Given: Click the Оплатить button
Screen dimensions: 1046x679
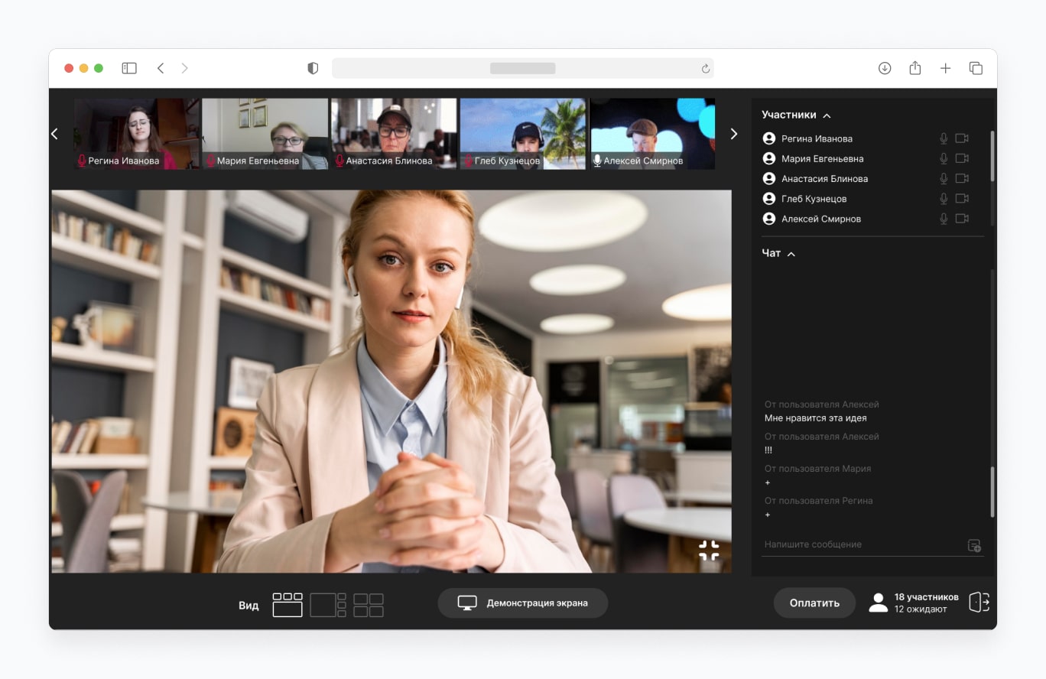Looking at the screenshot, I should coord(814,603).
